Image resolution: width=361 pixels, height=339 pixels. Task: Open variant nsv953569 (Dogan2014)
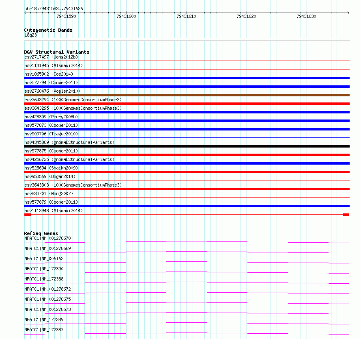50,176
